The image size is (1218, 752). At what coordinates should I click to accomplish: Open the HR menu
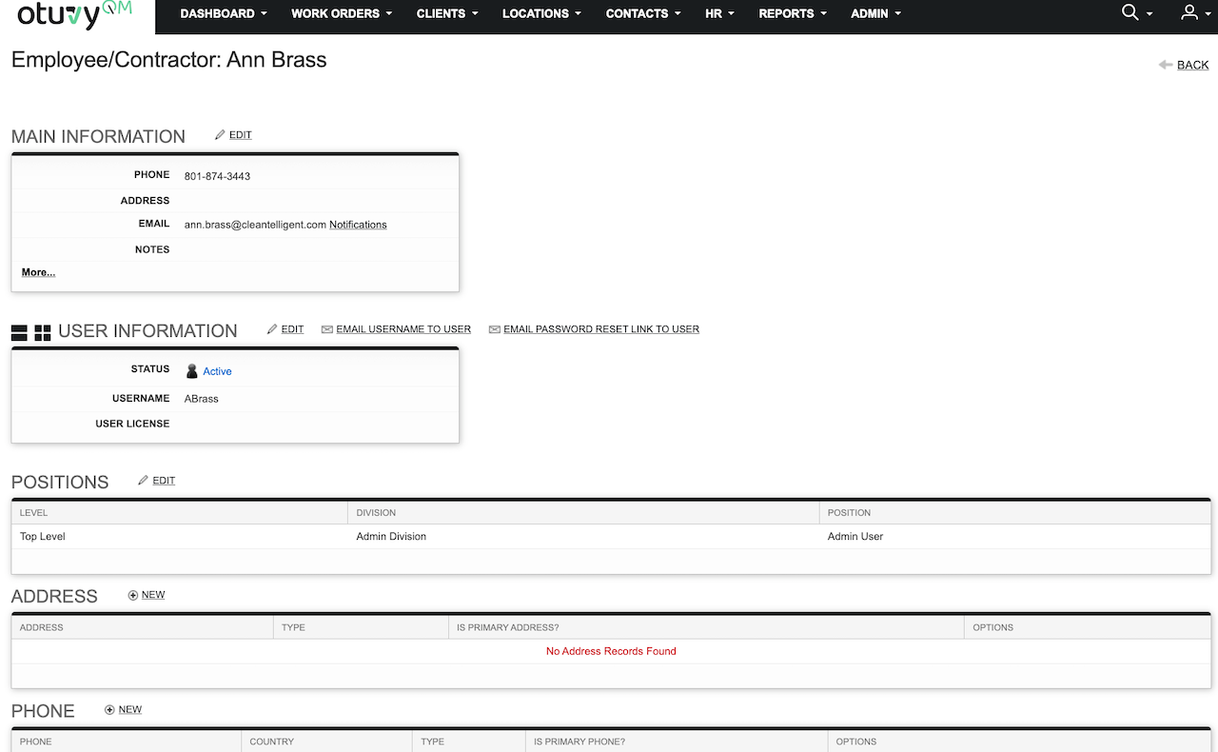point(720,13)
